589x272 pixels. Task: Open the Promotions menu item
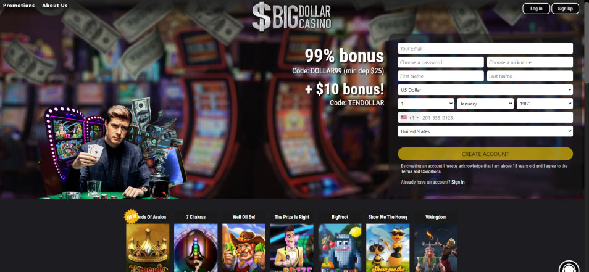point(19,6)
